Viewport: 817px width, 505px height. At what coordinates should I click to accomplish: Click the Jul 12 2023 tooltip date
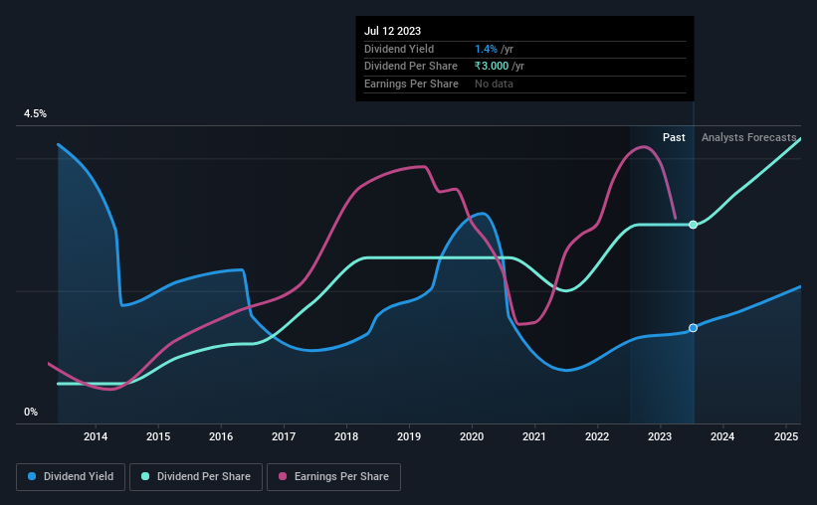[x=392, y=31]
